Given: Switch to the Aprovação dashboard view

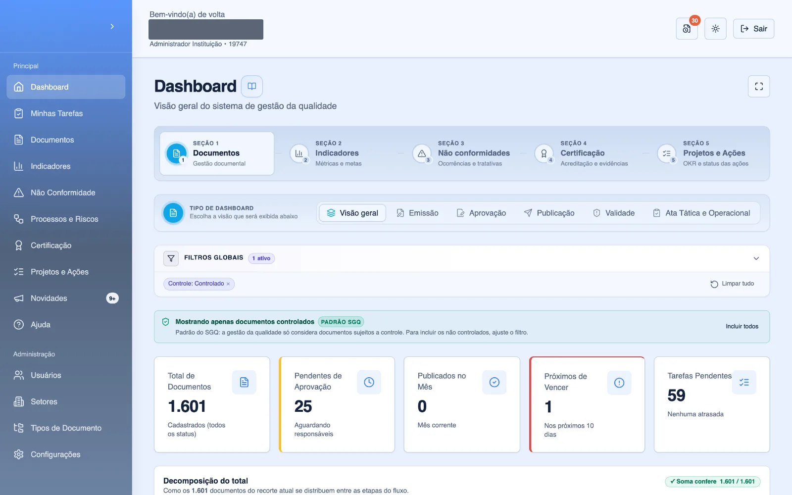Looking at the screenshot, I should (481, 213).
